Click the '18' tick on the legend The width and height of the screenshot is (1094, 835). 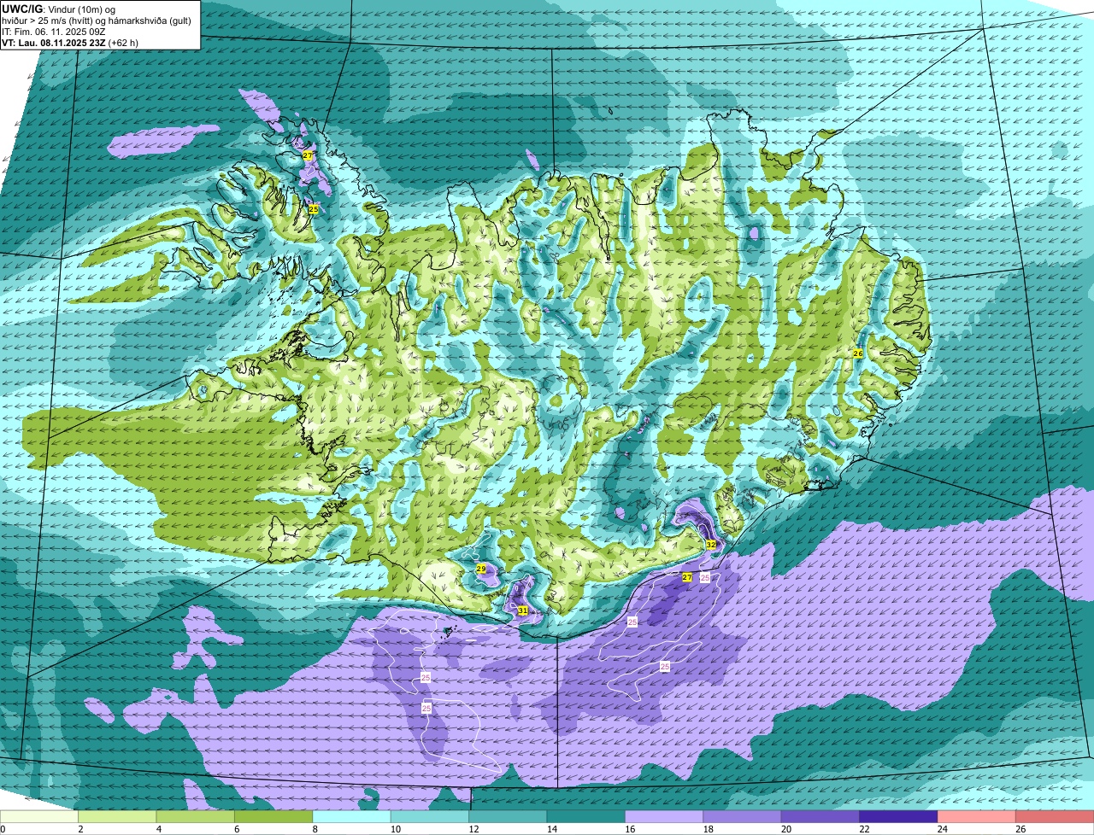(x=707, y=829)
